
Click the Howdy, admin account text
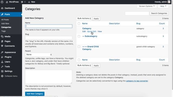(161, 2)
